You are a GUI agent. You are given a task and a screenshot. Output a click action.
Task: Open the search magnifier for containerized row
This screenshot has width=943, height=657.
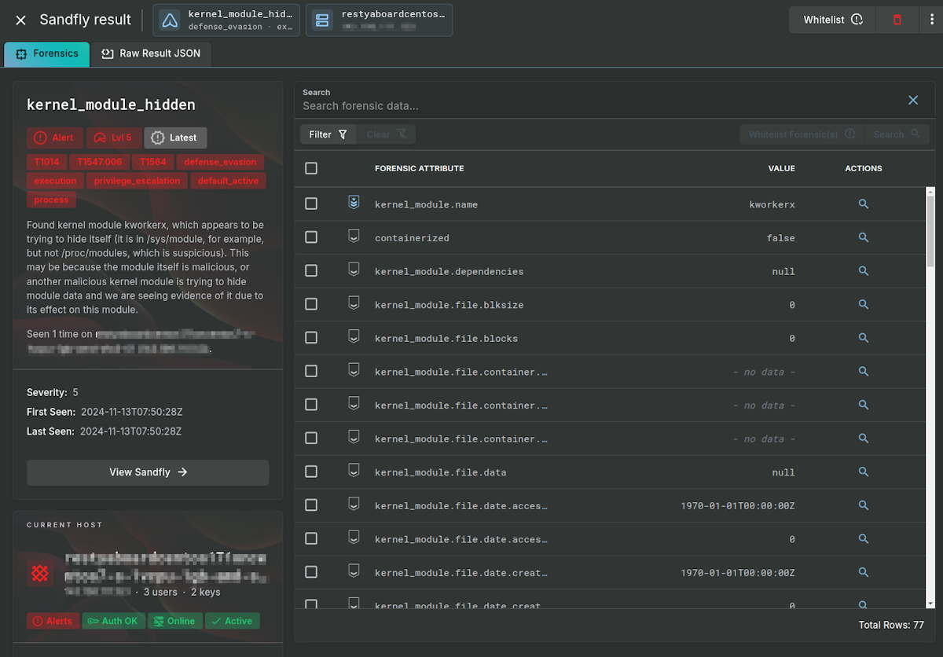[863, 237]
